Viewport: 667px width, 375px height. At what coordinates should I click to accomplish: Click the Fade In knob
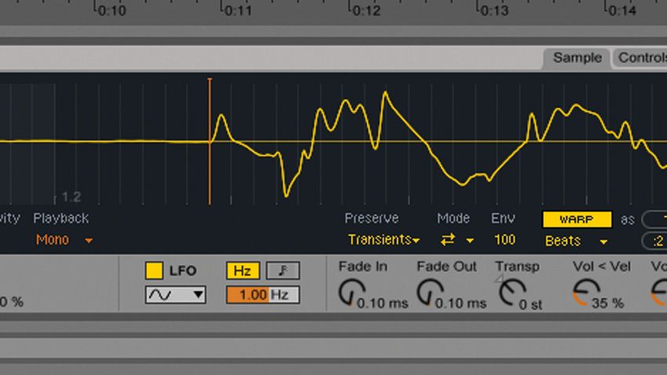click(x=352, y=292)
